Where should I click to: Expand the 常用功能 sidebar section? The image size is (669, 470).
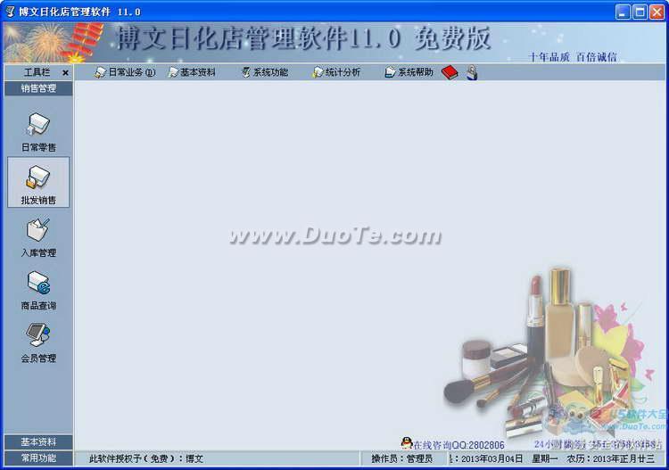pyautogui.click(x=37, y=458)
